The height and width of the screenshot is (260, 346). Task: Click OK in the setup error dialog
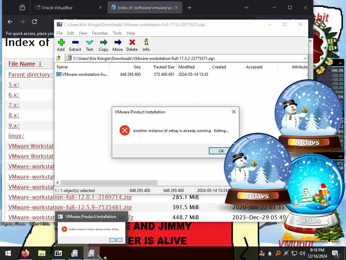pyautogui.click(x=221, y=151)
